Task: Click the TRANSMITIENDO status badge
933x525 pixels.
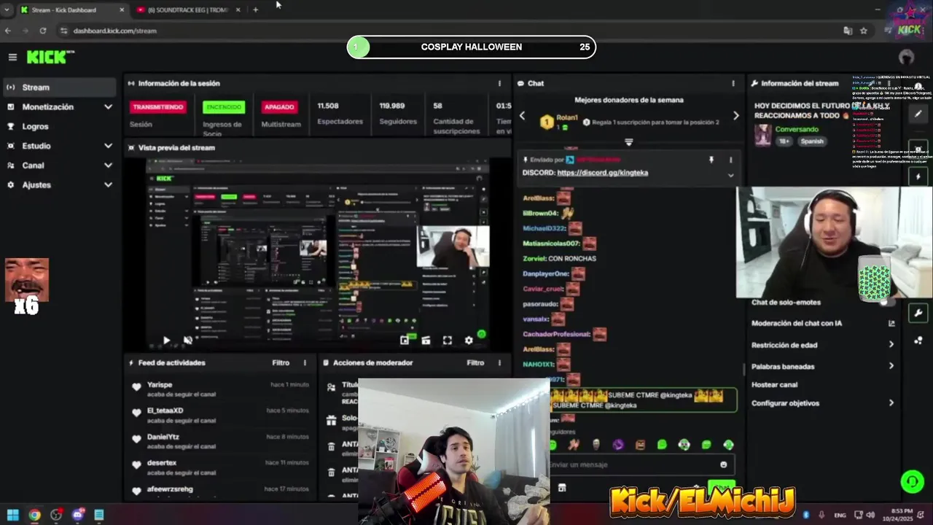Action: click(x=158, y=107)
